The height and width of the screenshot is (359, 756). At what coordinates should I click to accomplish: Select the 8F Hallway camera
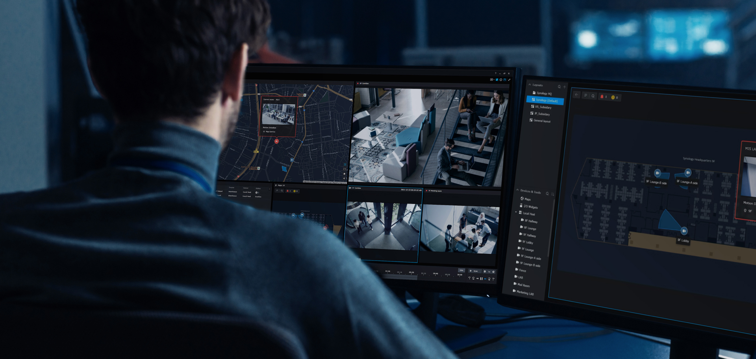click(x=529, y=221)
